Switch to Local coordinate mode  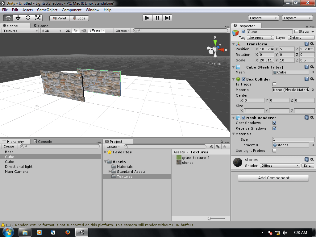point(80,18)
